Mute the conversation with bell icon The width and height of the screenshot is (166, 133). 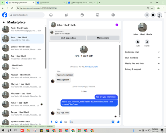(x=138, y=42)
